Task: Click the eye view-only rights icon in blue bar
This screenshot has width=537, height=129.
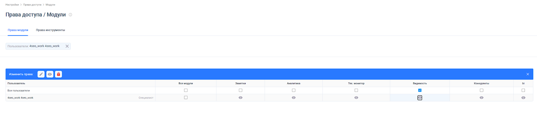Action: click(50, 74)
